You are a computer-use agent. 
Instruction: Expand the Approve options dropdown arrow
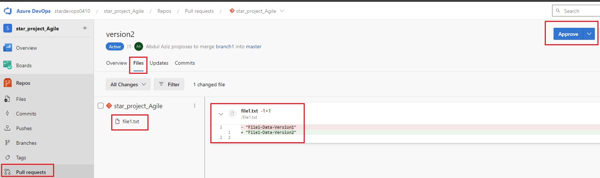pos(589,34)
